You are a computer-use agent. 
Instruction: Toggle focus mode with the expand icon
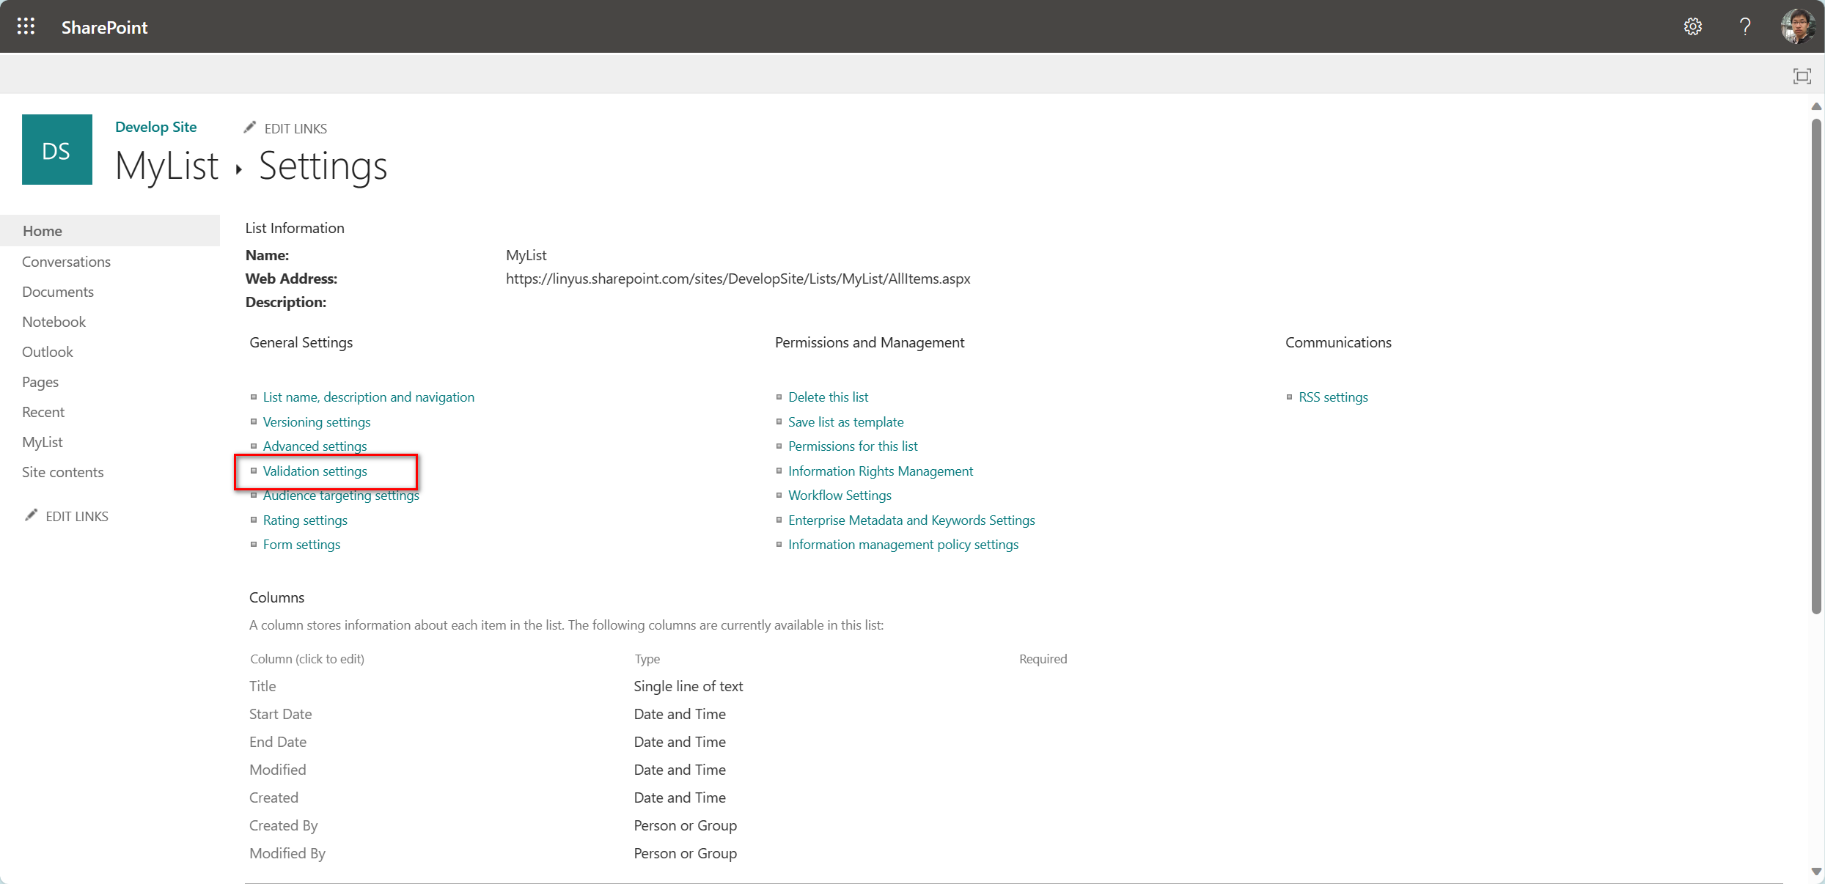[x=1802, y=75]
